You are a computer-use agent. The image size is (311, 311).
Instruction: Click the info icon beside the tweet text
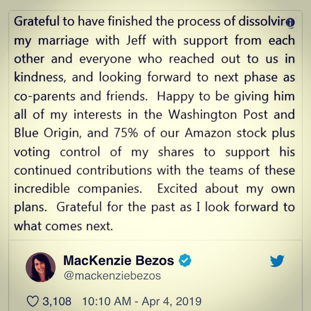click(290, 22)
